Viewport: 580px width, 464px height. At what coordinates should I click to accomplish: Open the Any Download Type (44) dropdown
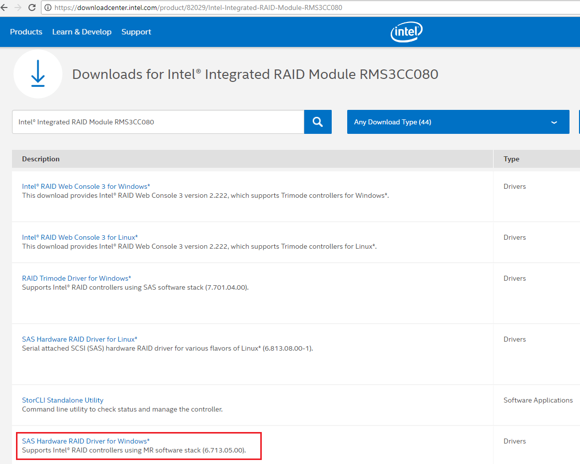[458, 121]
